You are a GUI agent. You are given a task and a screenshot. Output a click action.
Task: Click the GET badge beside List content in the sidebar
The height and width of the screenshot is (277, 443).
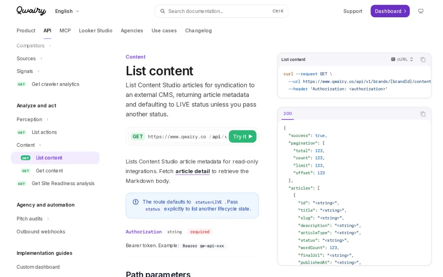pyautogui.click(x=26, y=158)
